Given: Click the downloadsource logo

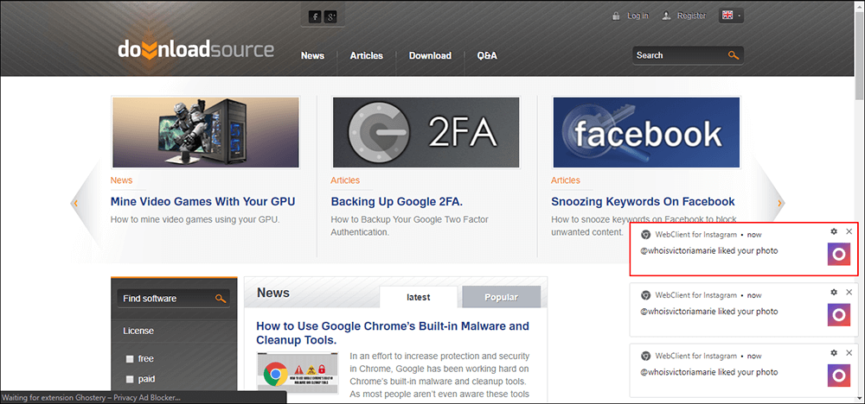Looking at the screenshot, I should click(x=195, y=49).
